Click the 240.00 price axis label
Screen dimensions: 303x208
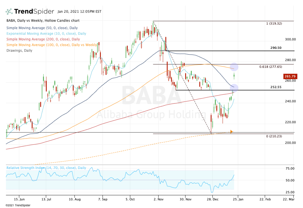click(x=290, y=101)
